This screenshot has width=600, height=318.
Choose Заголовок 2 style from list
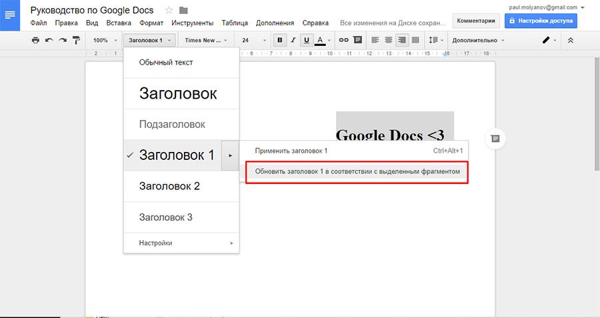click(x=169, y=186)
